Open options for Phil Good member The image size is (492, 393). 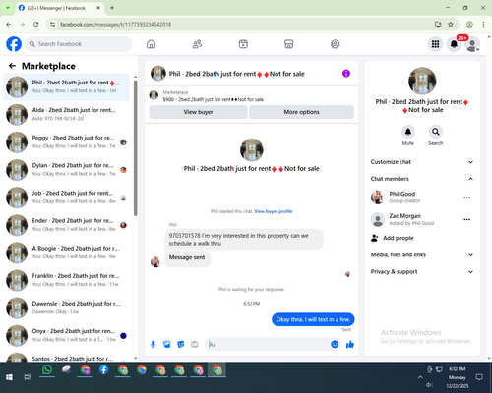click(x=467, y=197)
